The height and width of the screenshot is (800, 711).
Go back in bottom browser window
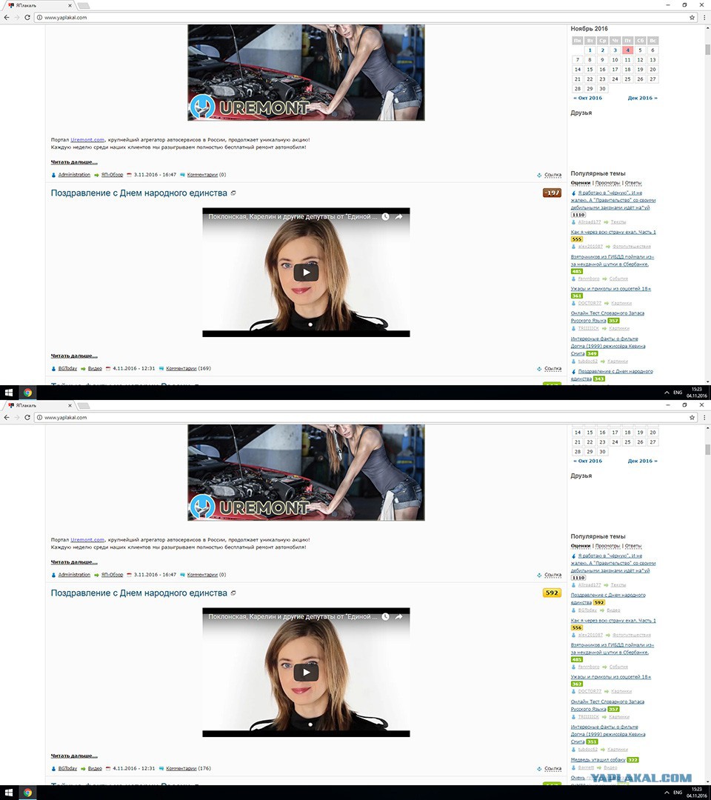(6, 417)
